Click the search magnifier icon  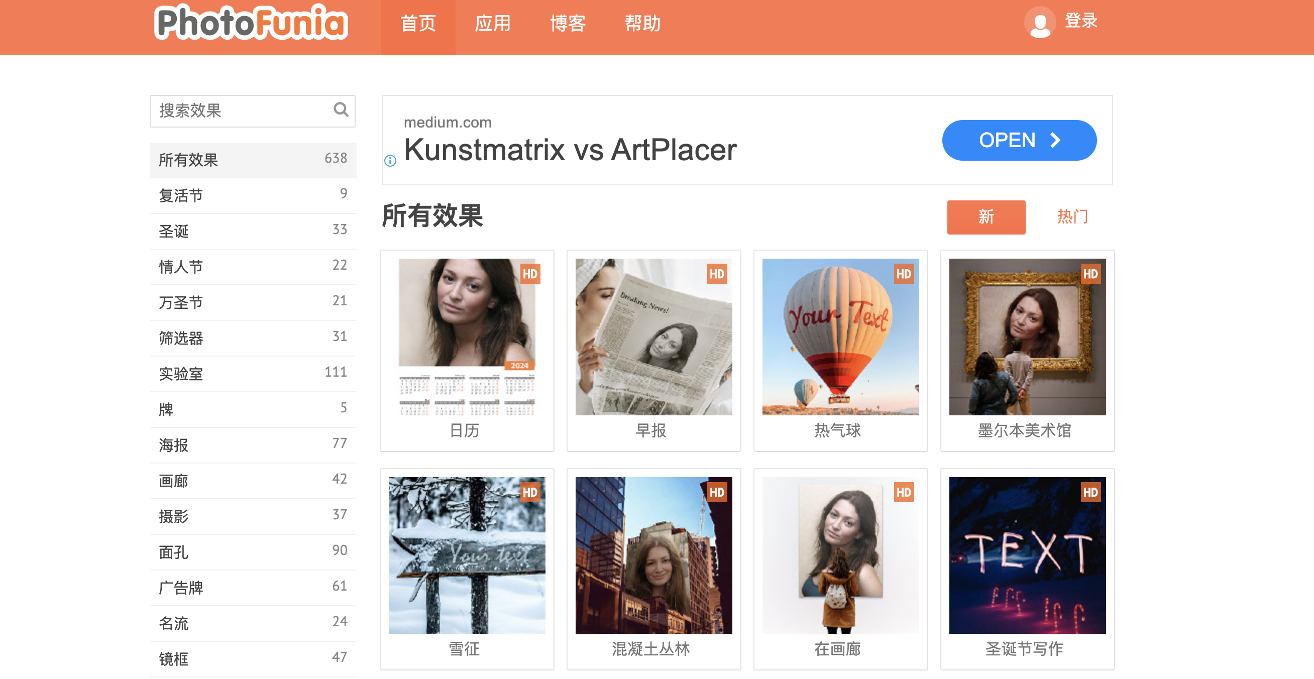point(341,109)
